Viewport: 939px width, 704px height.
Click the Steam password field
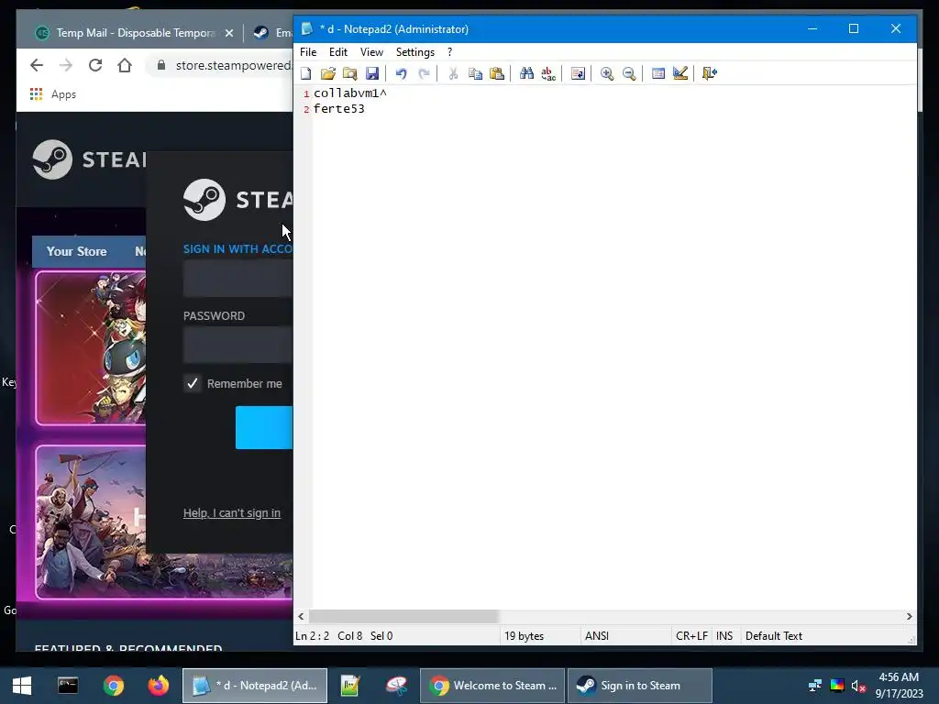tap(238, 345)
